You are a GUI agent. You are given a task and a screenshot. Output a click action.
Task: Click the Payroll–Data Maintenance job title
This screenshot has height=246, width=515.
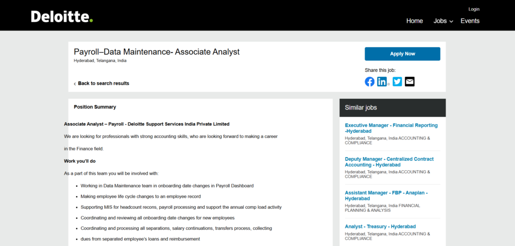[156, 52]
